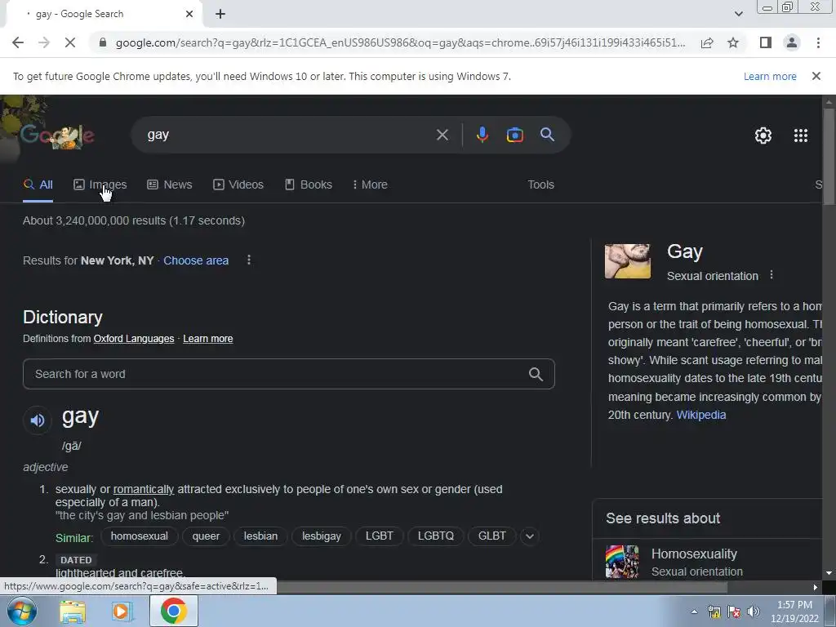The height and width of the screenshot is (627, 836).
Task: Click the Google doodle logo
Action: pyautogui.click(x=58, y=136)
